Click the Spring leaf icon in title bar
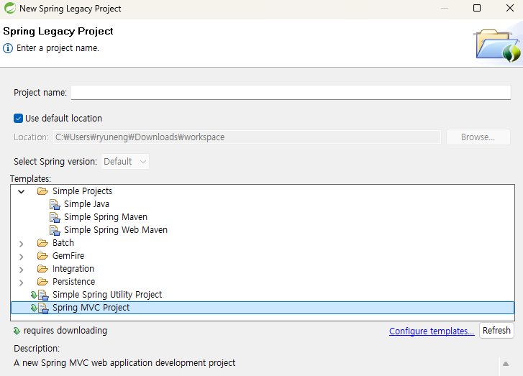Image resolution: width=523 pixels, height=376 pixels. pos(10,9)
